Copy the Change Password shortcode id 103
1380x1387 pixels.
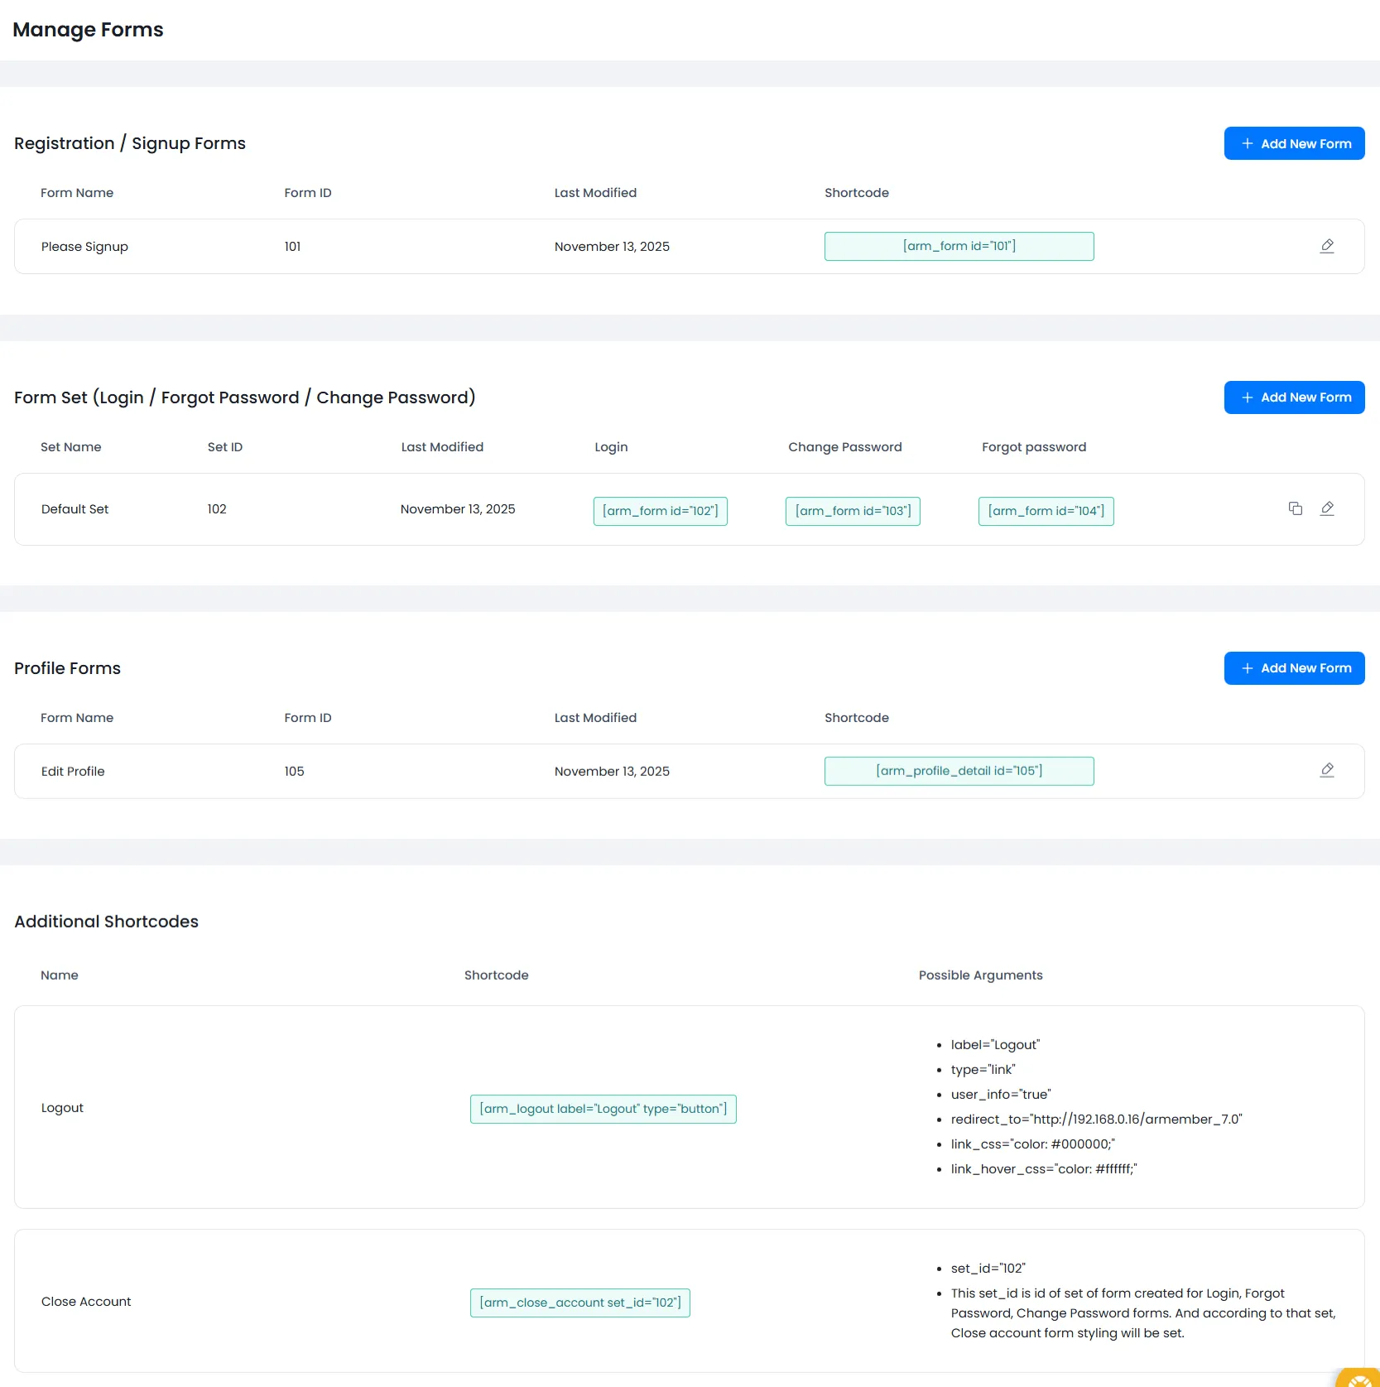[x=852, y=510]
